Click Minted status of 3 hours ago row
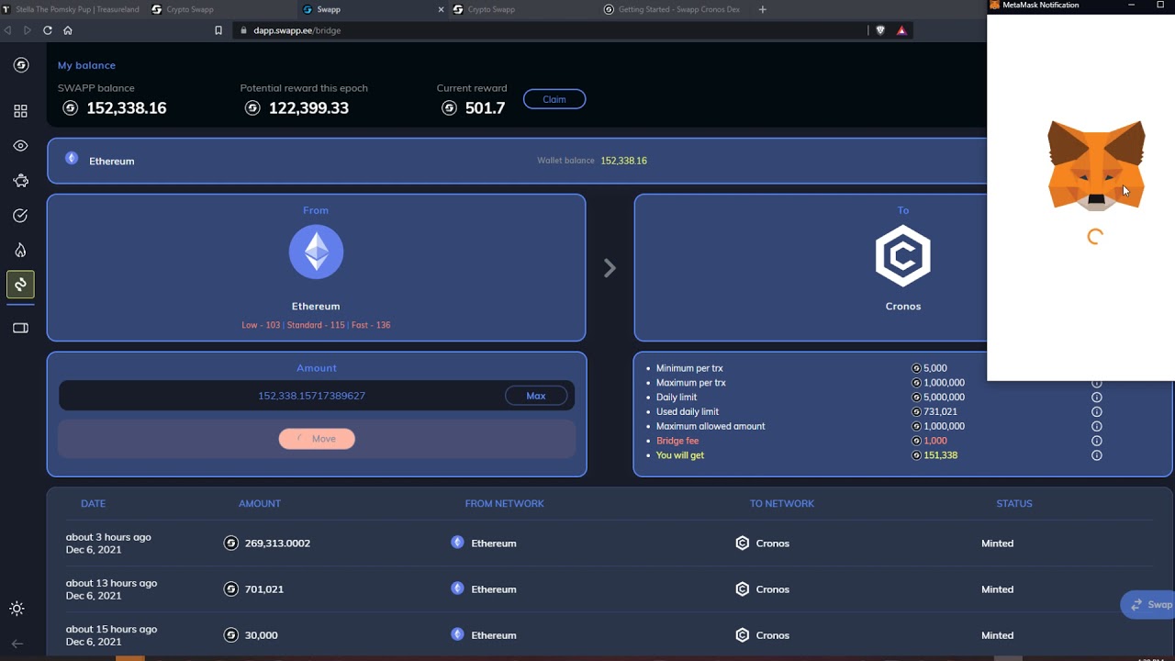The image size is (1175, 661). 997,543
